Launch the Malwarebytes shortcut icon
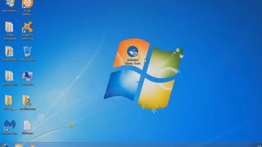This screenshot has width=262, height=147. click(10, 125)
